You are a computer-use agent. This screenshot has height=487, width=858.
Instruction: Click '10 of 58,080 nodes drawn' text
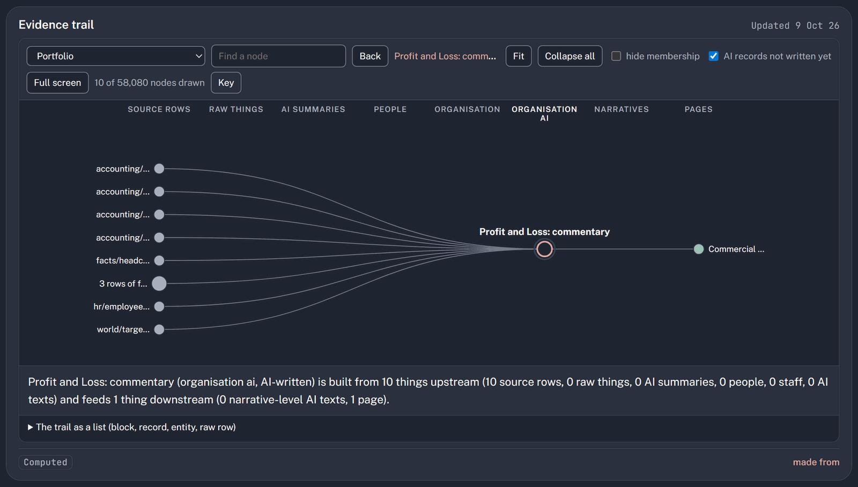click(x=150, y=83)
